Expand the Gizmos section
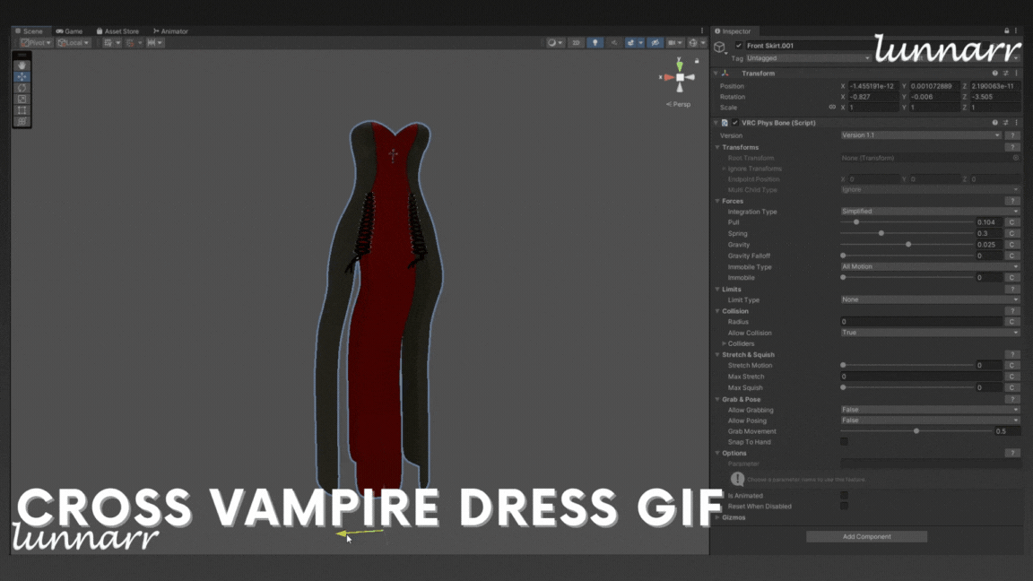 coord(717,517)
